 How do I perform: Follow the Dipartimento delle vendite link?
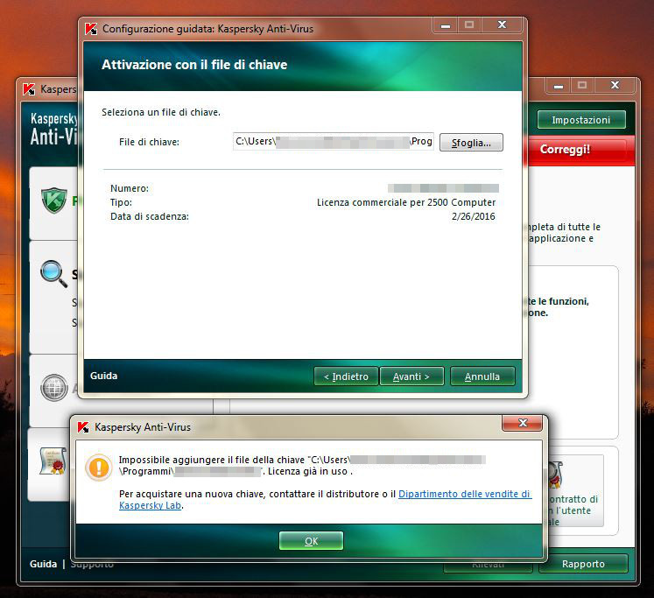(464, 494)
